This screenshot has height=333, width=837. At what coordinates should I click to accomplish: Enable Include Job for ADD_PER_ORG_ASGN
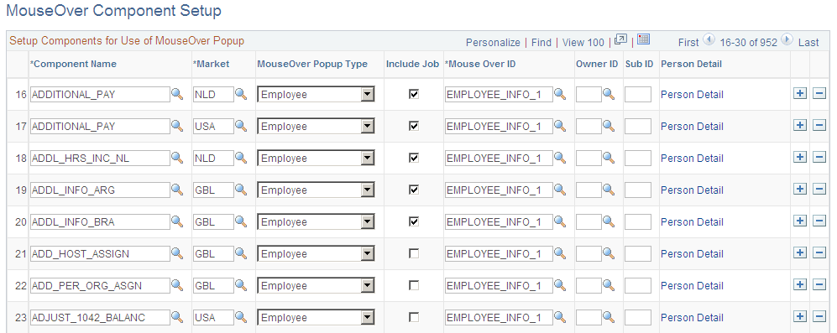click(414, 285)
